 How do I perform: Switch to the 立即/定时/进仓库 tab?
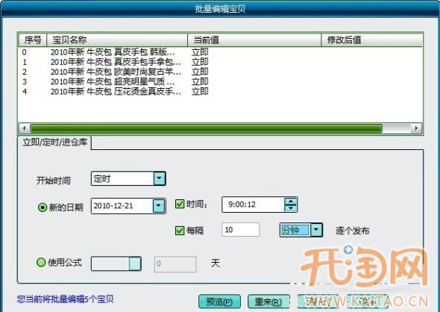coord(54,143)
